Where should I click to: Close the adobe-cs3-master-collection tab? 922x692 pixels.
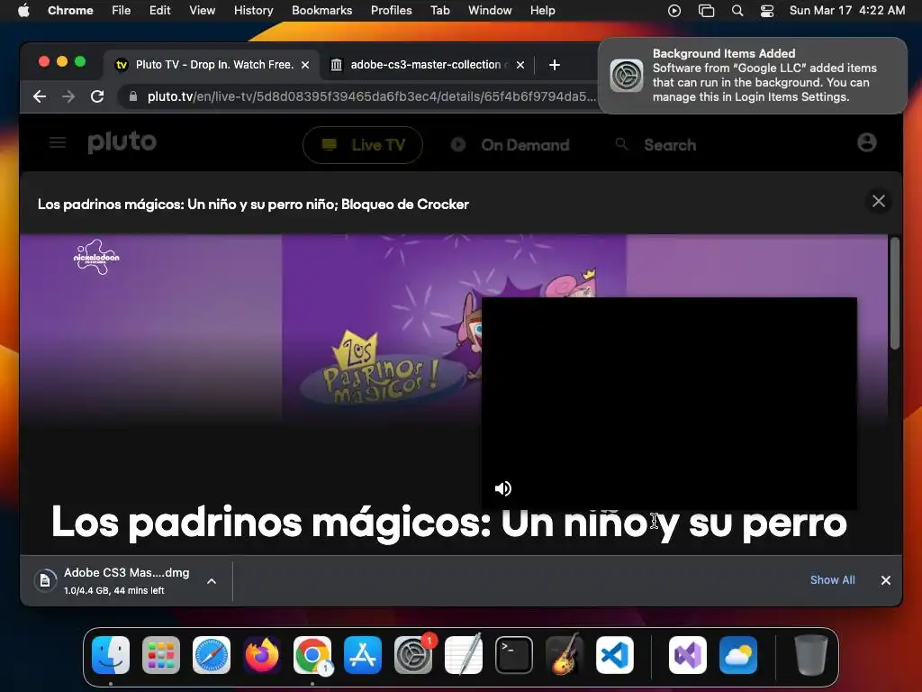coord(520,65)
